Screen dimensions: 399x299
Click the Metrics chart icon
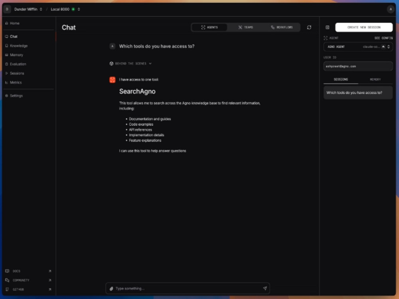tap(7, 83)
